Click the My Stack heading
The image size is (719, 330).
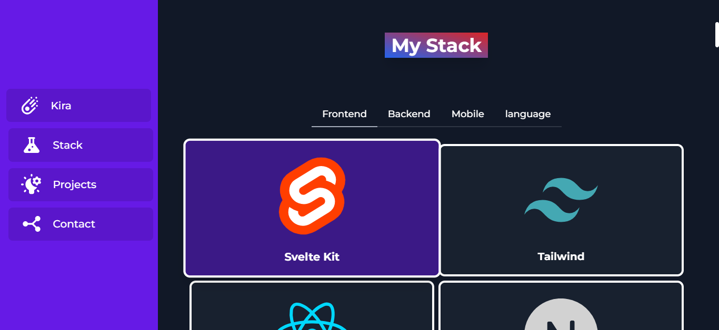click(x=436, y=45)
